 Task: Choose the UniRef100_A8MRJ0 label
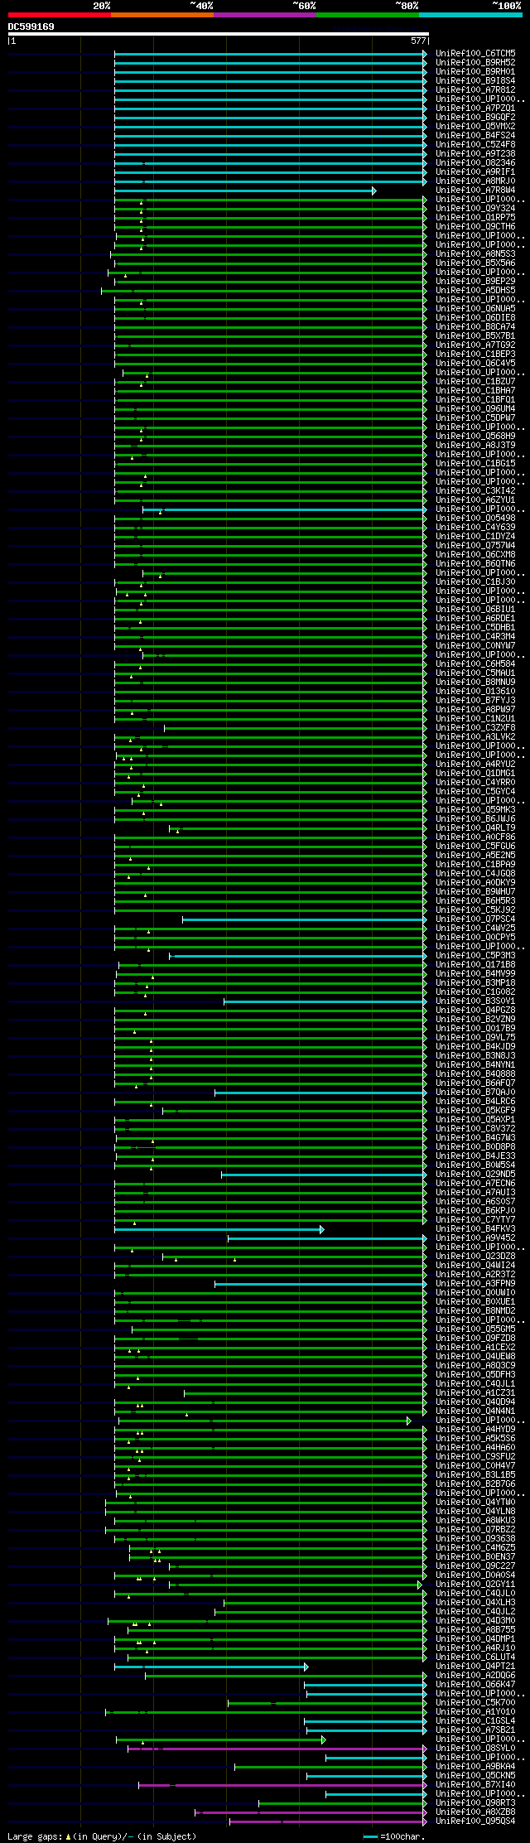point(475,181)
